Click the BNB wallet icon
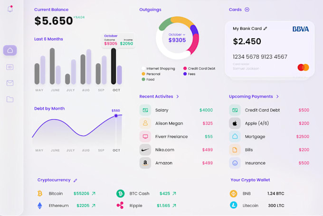323x216 pixels. pyautogui.click(x=233, y=193)
